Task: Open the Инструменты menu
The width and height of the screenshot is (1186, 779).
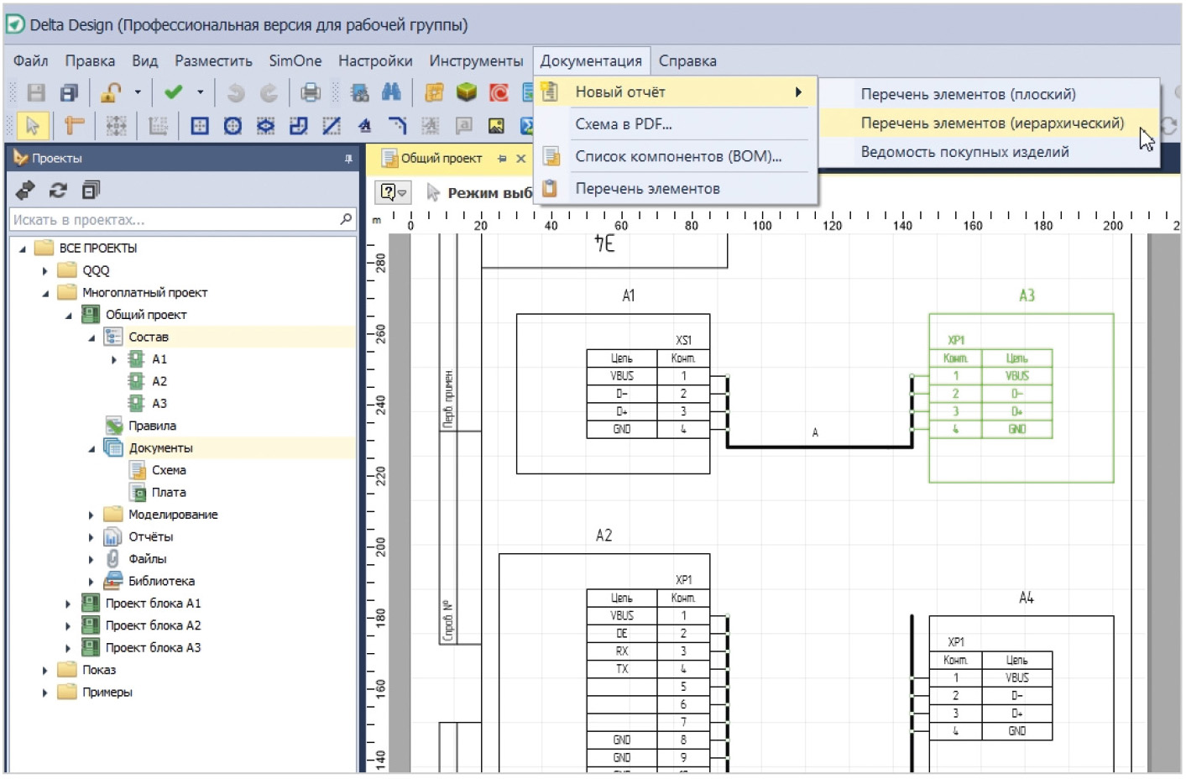Action: pyautogui.click(x=476, y=61)
